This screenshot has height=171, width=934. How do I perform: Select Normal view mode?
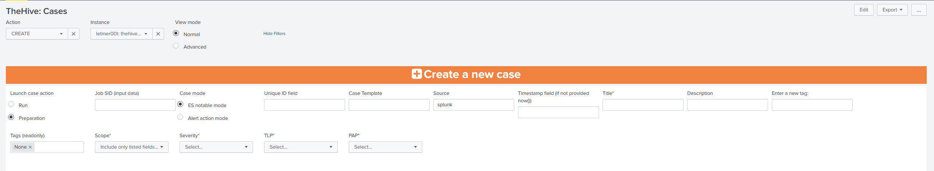[176, 33]
